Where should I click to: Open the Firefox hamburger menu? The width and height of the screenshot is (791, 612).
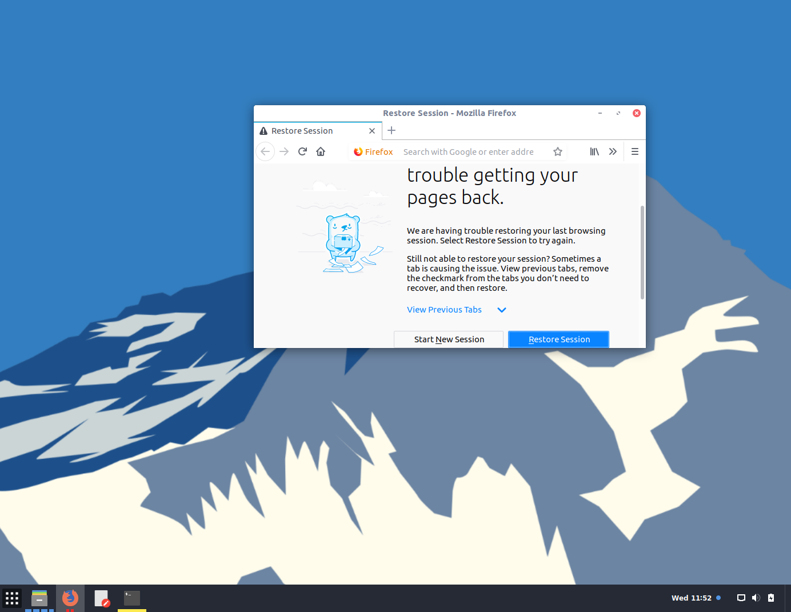tap(634, 151)
